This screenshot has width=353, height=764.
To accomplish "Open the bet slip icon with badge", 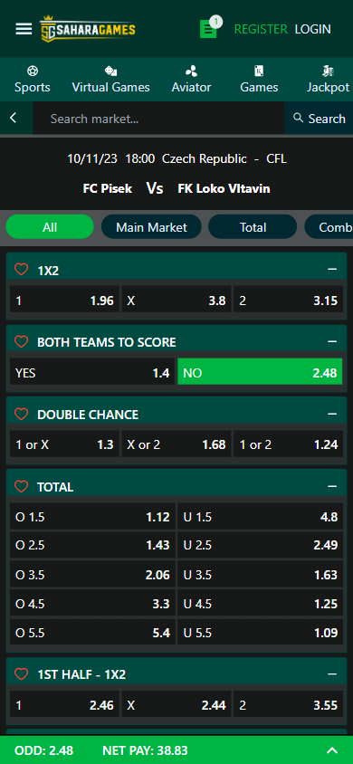I will [210, 27].
